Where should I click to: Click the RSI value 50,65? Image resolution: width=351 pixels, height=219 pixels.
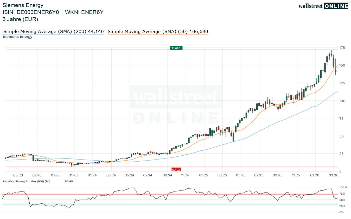click(69, 181)
